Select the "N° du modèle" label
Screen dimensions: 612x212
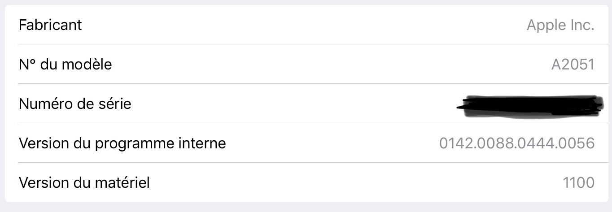point(65,65)
